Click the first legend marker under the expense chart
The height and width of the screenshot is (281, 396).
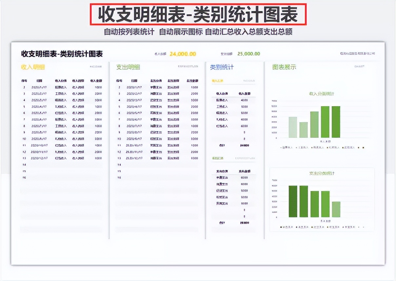click(281, 227)
